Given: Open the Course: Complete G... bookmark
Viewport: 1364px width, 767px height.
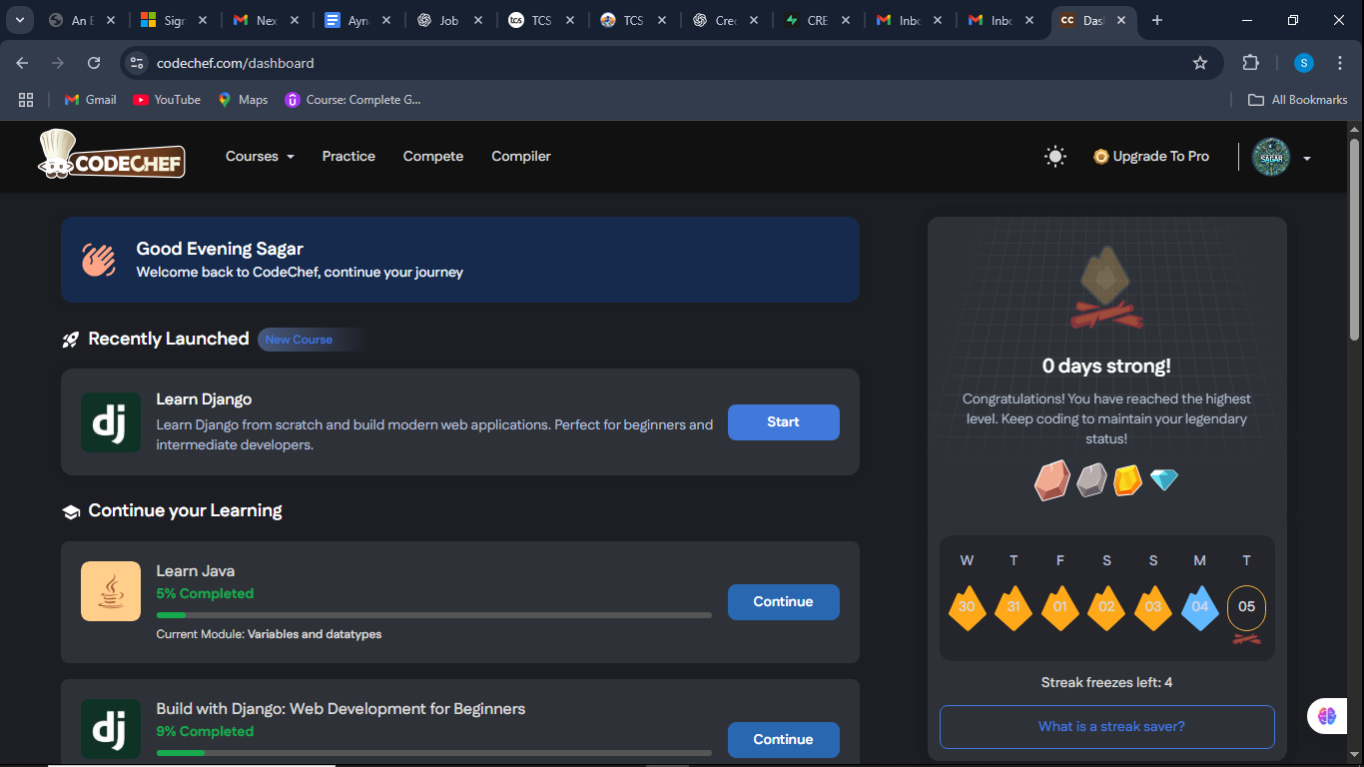Looking at the screenshot, I should click(353, 100).
